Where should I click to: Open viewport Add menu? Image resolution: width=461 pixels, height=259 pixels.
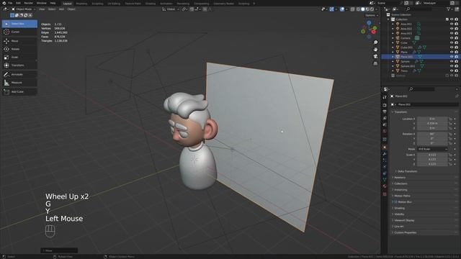(x=61, y=9)
